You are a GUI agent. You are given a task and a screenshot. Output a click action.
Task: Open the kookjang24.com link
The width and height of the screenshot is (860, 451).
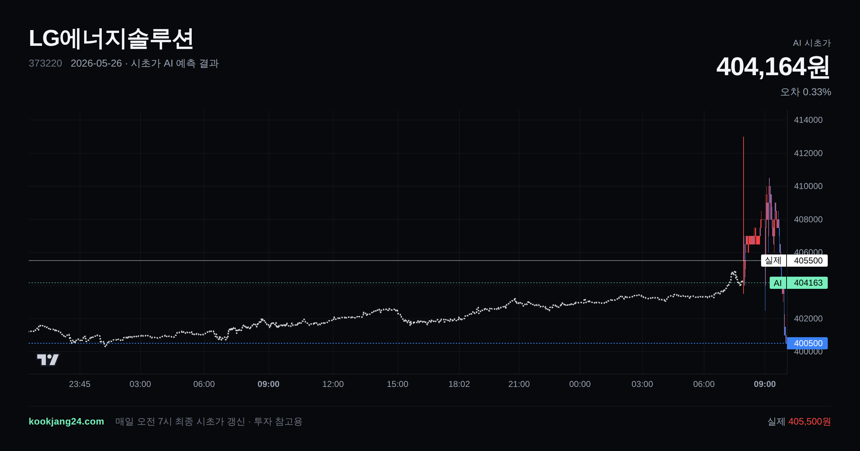(66, 421)
